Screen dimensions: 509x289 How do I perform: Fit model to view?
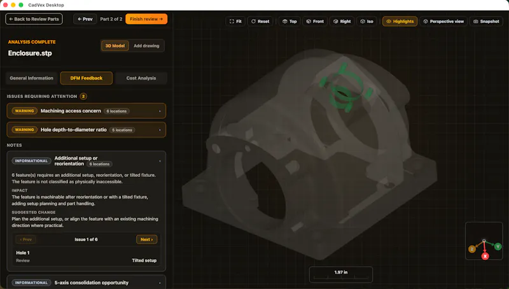point(235,22)
